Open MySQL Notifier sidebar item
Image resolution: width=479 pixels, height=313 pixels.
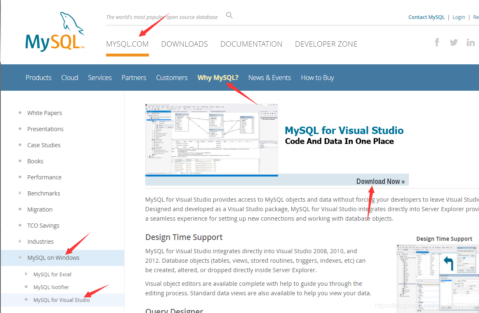point(51,287)
